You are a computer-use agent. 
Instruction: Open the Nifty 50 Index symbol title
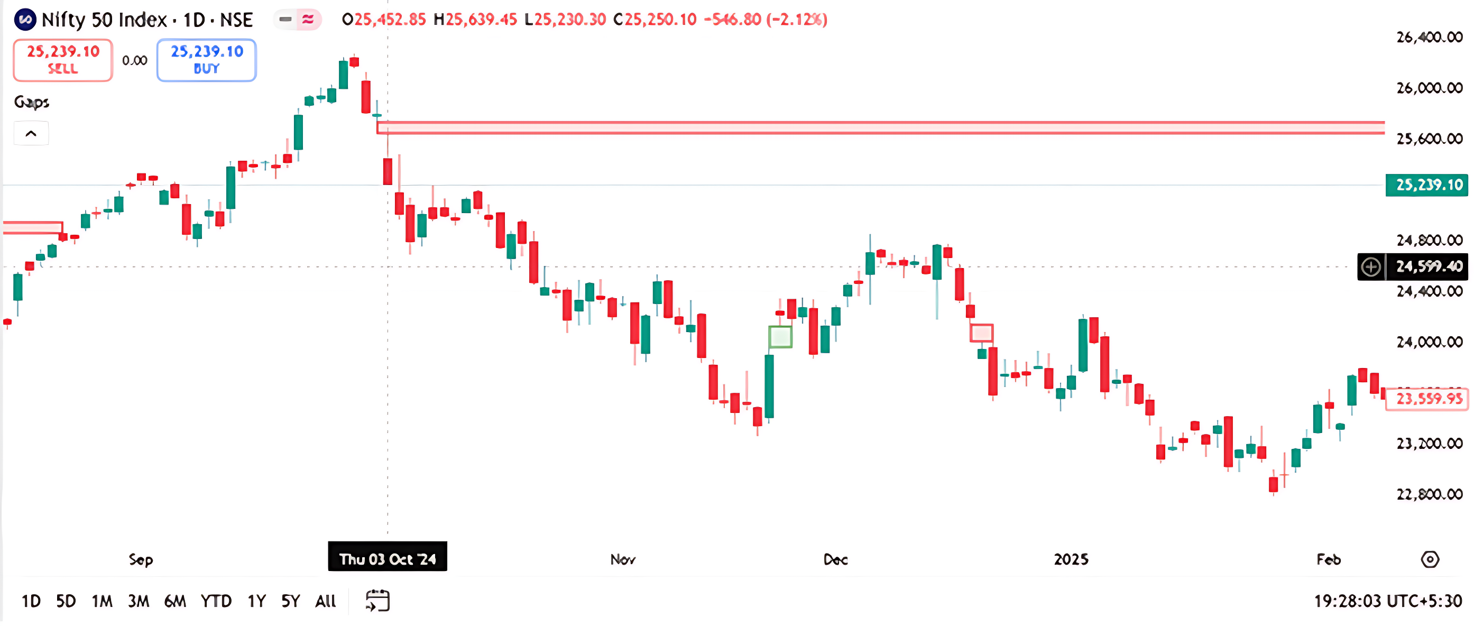click(x=147, y=20)
